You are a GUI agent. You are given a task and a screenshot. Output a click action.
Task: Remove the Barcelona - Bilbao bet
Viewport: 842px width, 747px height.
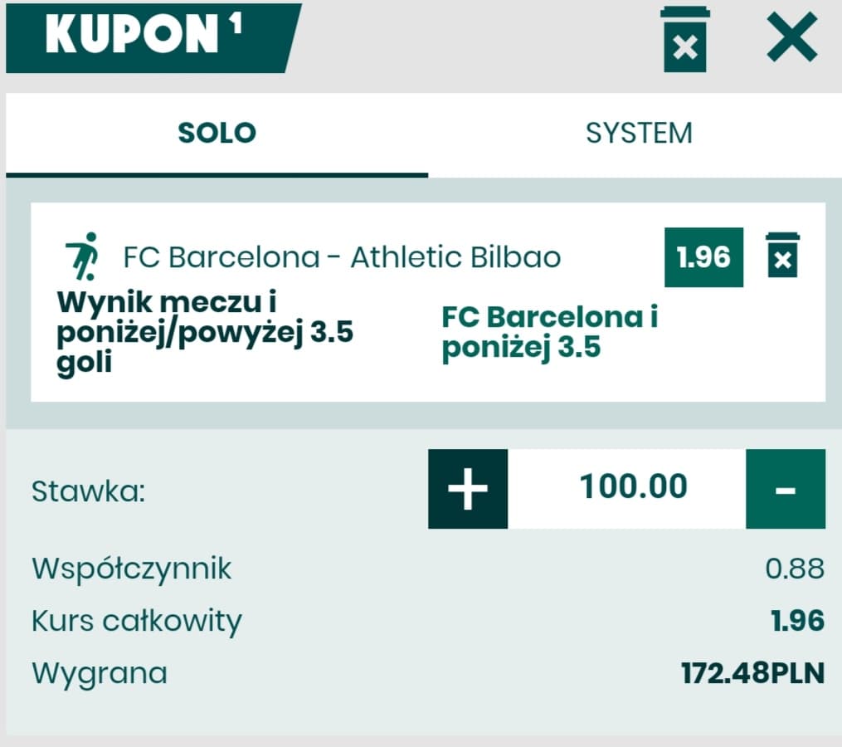tap(782, 256)
